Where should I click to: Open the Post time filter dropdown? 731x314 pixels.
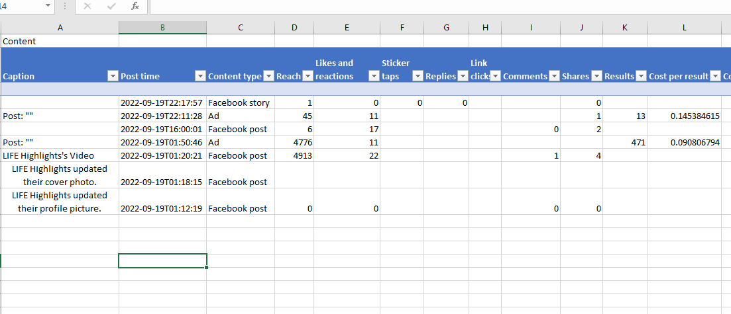[200, 76]
